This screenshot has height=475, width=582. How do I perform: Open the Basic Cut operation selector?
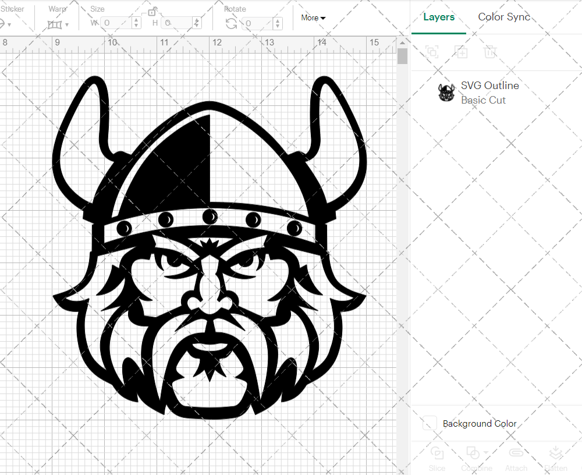pyautogui.click(x=484, y=100)
